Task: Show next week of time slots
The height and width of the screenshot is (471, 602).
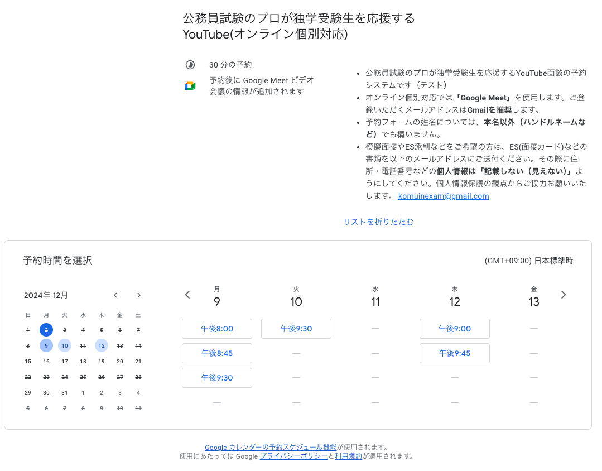Action: 563,295
